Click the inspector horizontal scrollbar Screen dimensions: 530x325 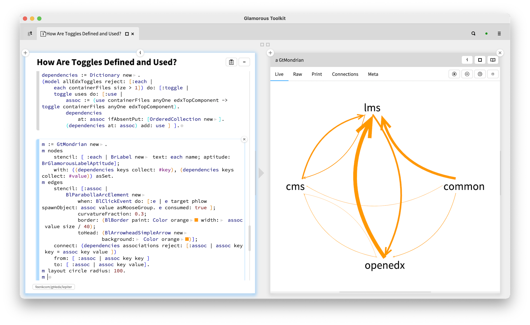coord(385,292)
